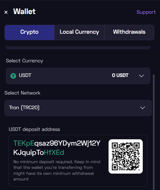160x190 pixels.
Task: Click the green USDT Tether coin icon
Action: click(x=13, y=76)
